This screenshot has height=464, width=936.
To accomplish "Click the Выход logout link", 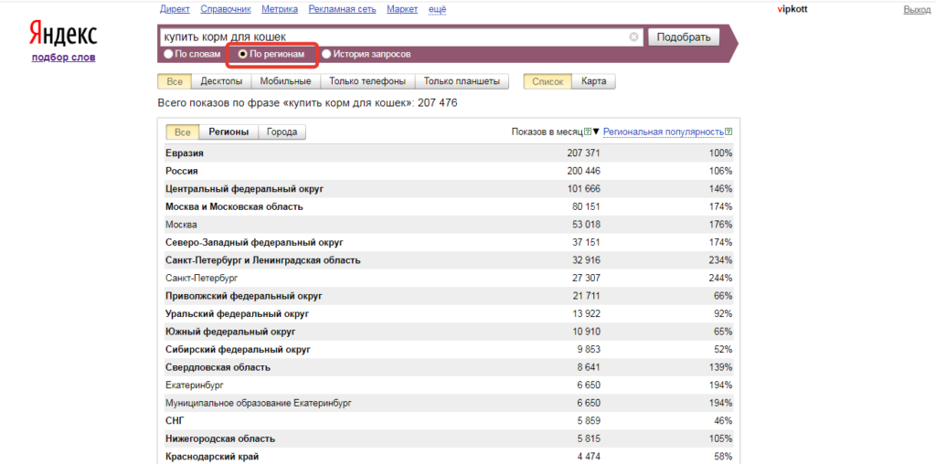I will click(x=917, y=9).
